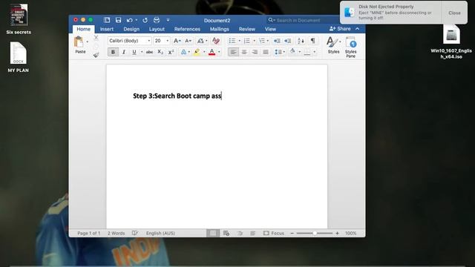Viewport: 475px width, 267px height.
Task: Open View tab
Action: 270,29
